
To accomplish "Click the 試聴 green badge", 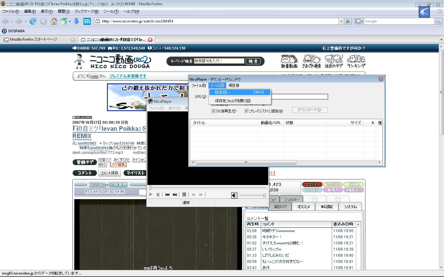I will pos(354,184).
